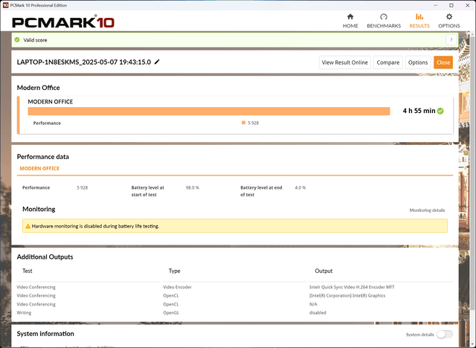
Task: Click the Additional Outputs heading
Action: point(45,257)
